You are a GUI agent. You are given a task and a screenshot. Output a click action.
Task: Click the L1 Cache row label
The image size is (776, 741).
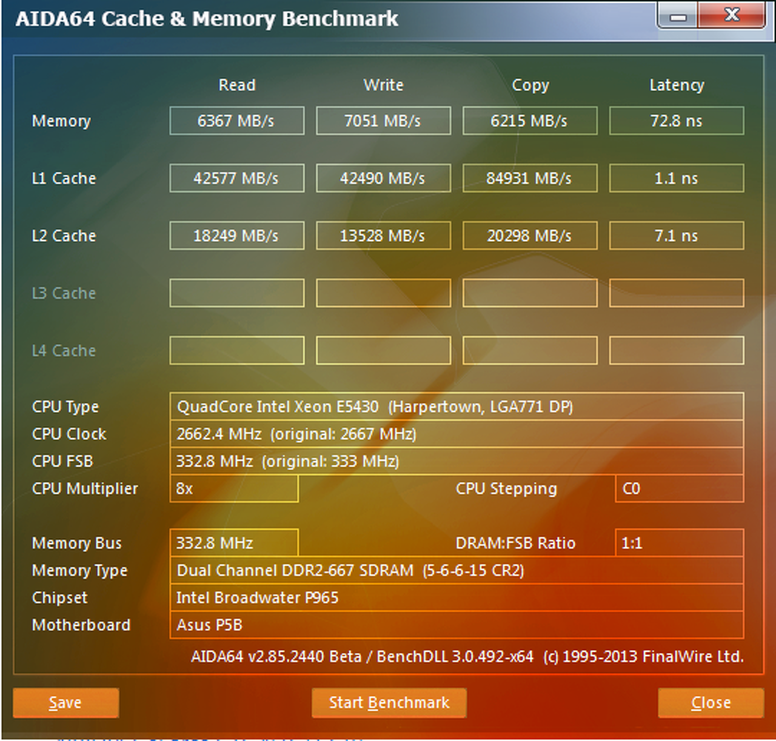(64, 178)
